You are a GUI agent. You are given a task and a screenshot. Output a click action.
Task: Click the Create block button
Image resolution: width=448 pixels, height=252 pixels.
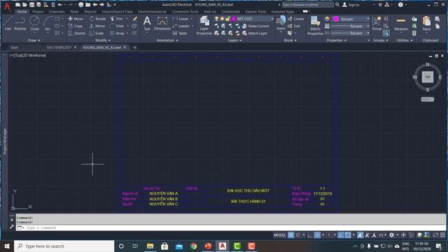click(x=295, y=19)
